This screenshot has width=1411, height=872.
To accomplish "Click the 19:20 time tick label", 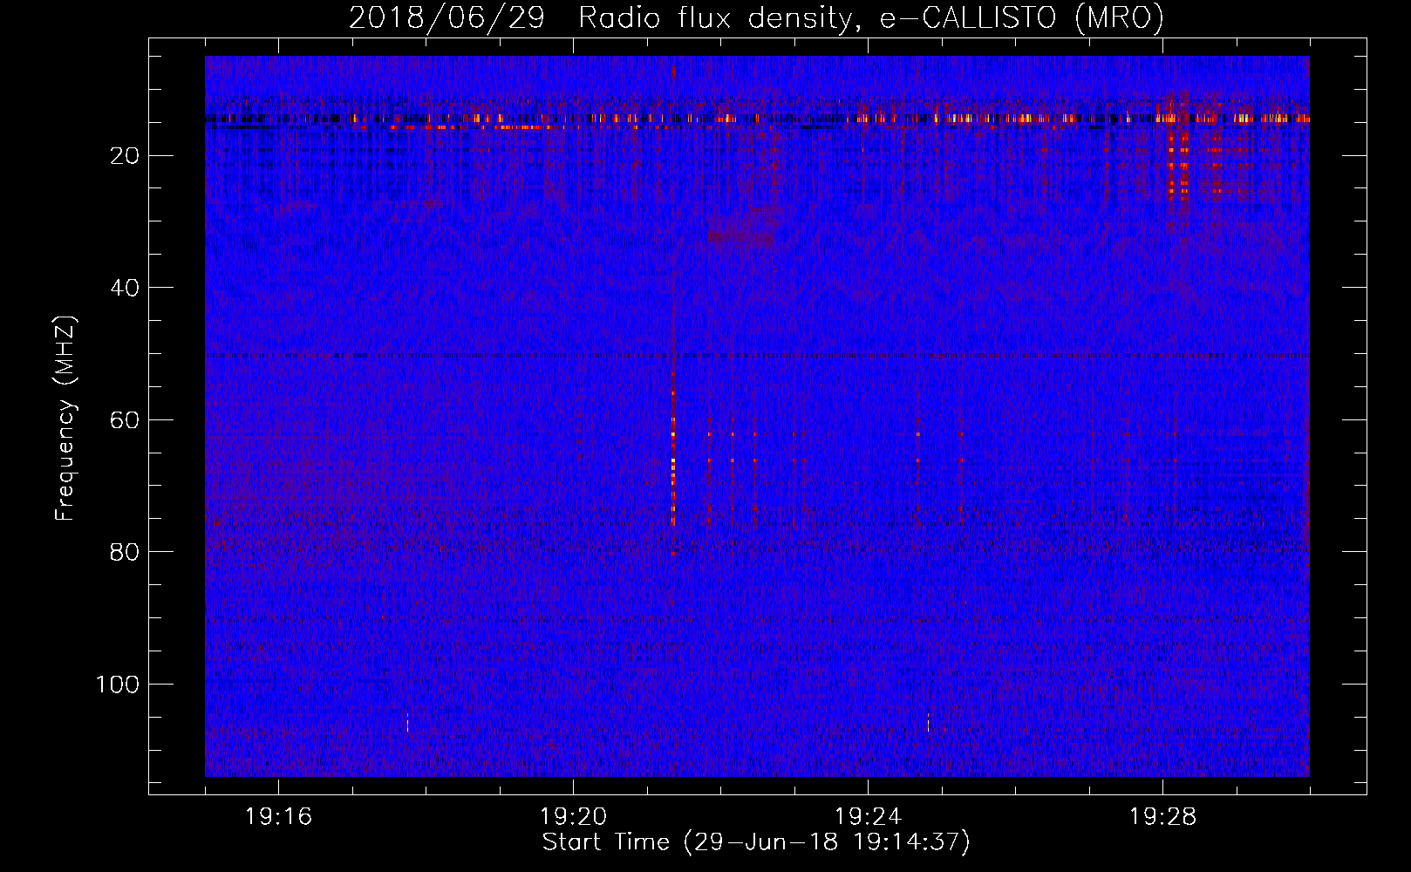I will pos(573,817).
